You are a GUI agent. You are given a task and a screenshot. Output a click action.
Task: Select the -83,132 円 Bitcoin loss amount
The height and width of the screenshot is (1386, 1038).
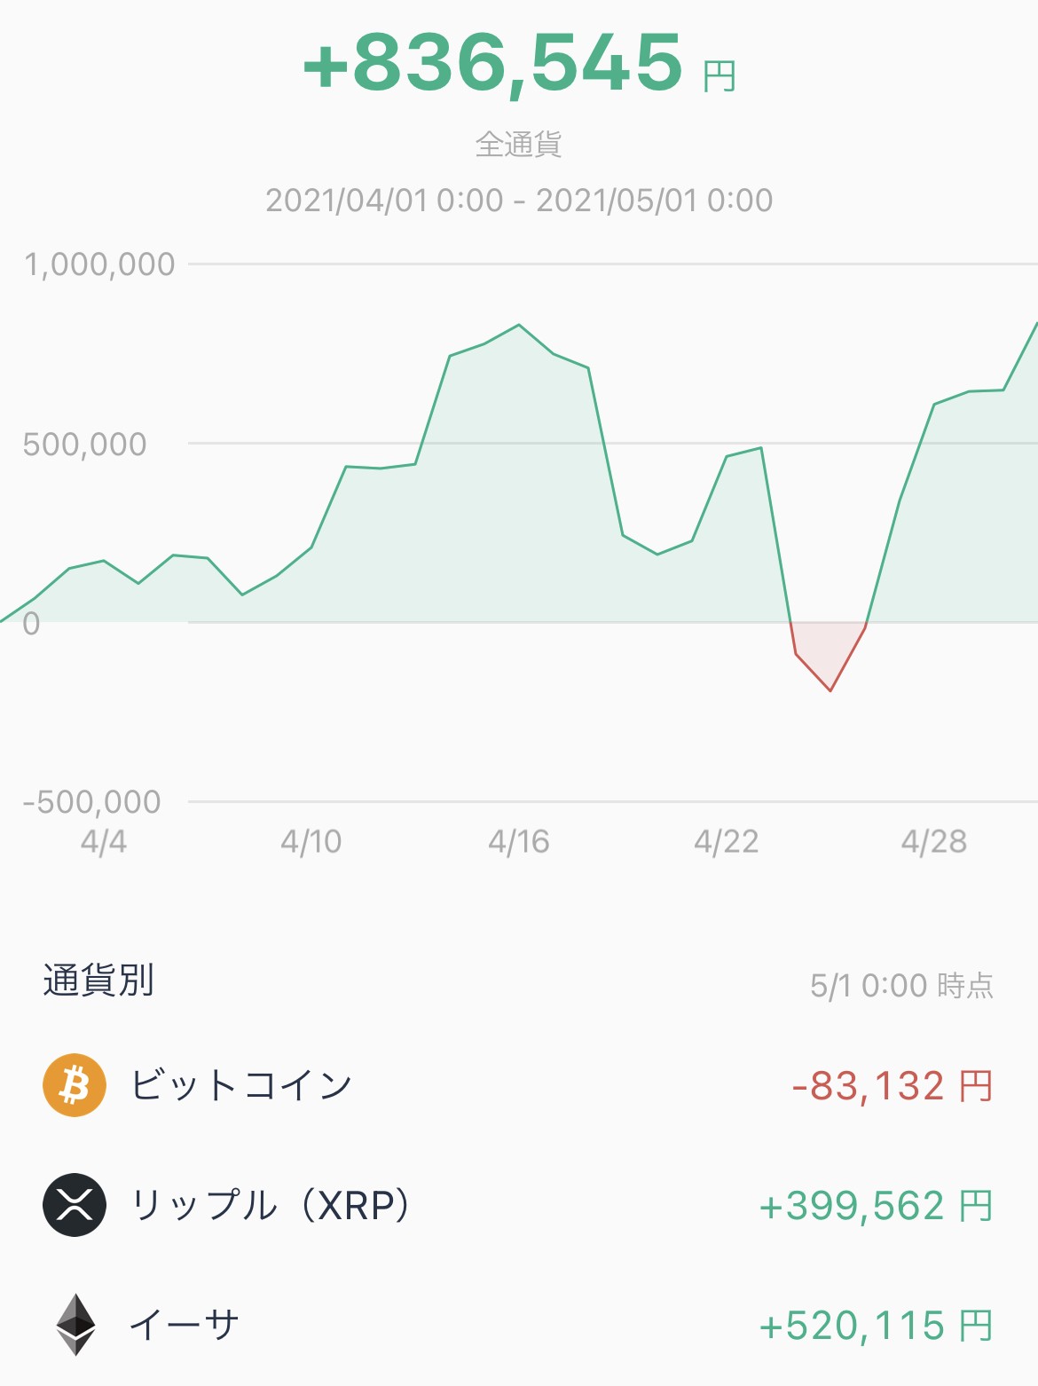click(x=892, y=1086)
